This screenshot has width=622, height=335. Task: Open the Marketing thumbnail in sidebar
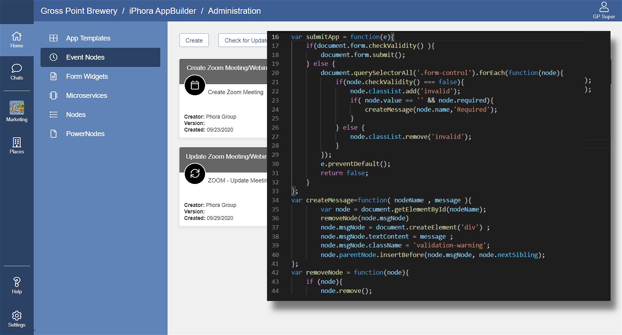tap(16, 108)
